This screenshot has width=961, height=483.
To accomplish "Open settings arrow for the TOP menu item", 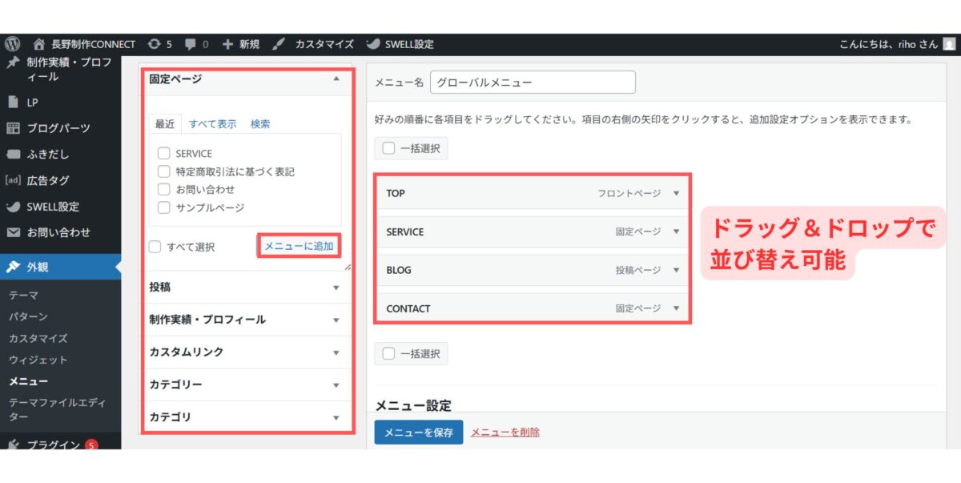I will tap(675, 193).
